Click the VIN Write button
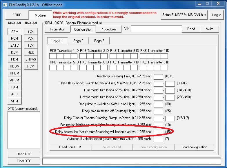The width and height of the screenshot is (227, 168). pos(210,29)
